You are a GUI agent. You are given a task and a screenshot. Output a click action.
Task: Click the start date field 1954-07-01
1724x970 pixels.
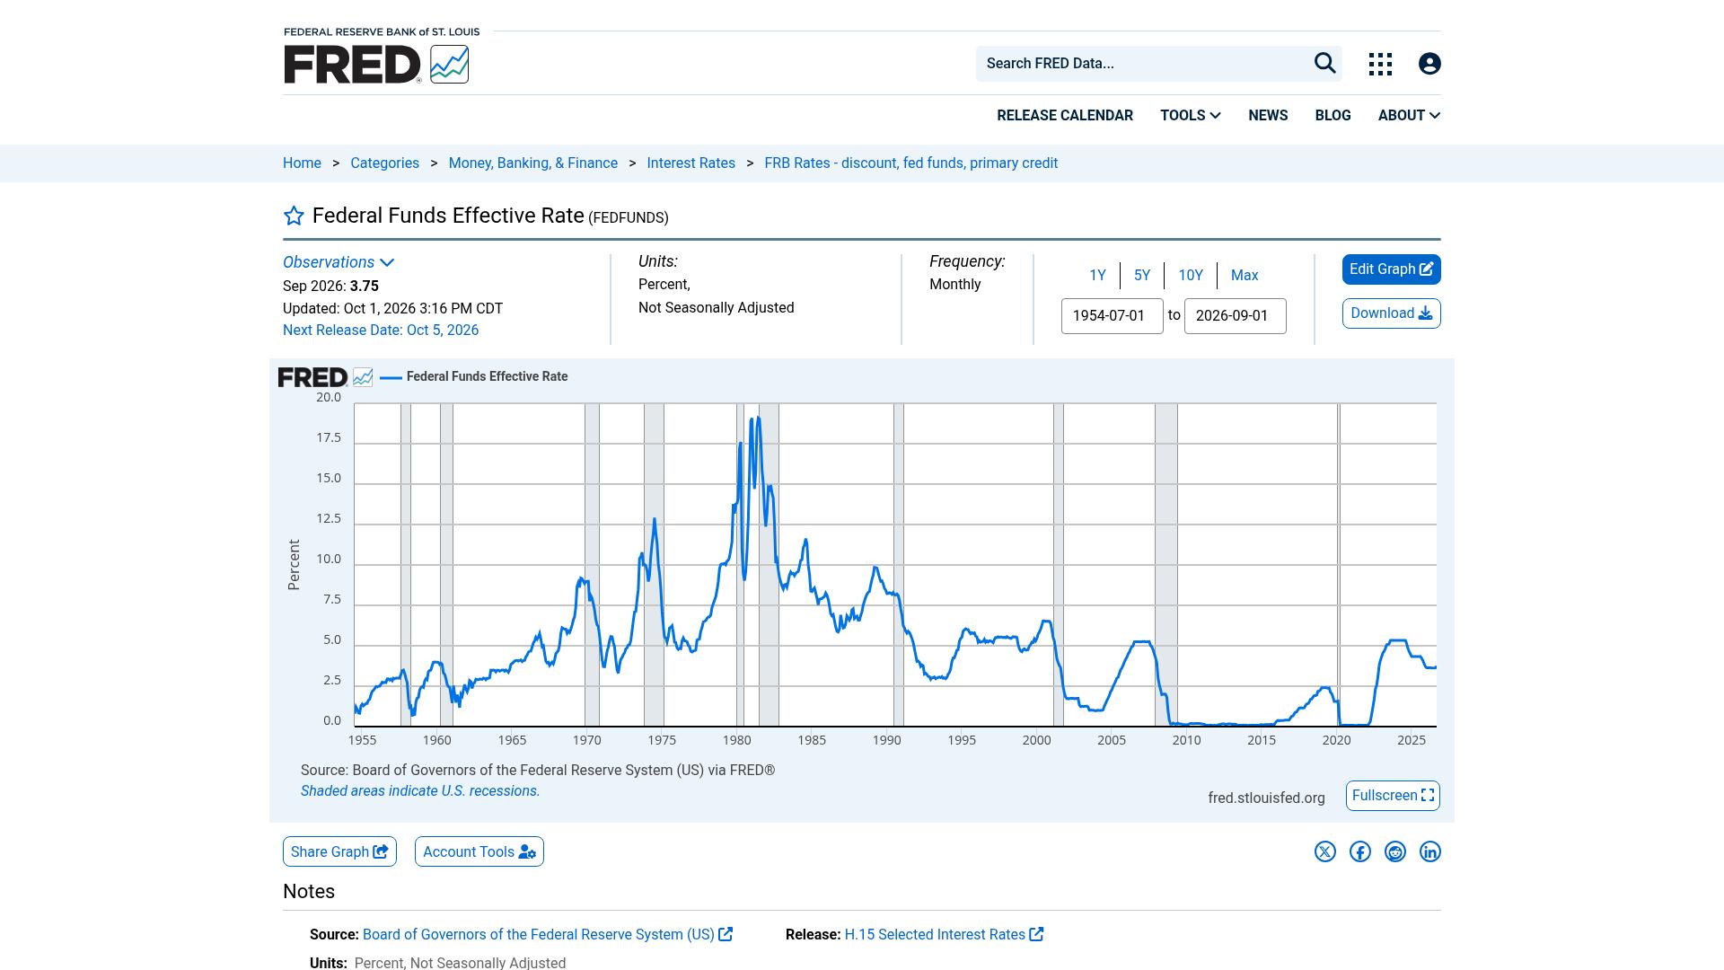(x=1113, y=316)
